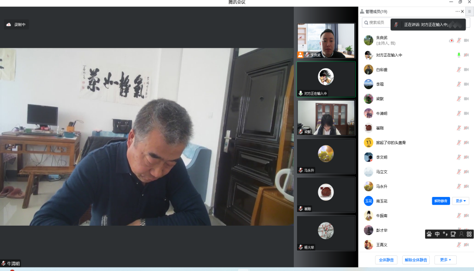Screen dimensions: 474x271
Task: Click the paw icon in the input method toolbar
Action: tap(429, 234)
